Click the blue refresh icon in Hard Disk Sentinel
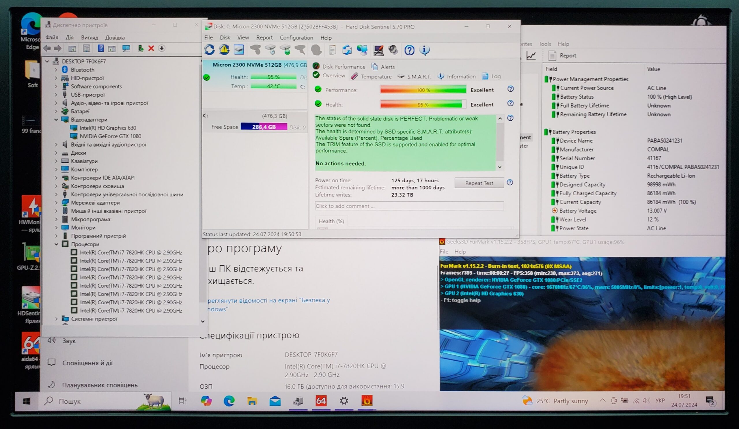The height and width of the screenshot is (429, 739). (209, 50)
